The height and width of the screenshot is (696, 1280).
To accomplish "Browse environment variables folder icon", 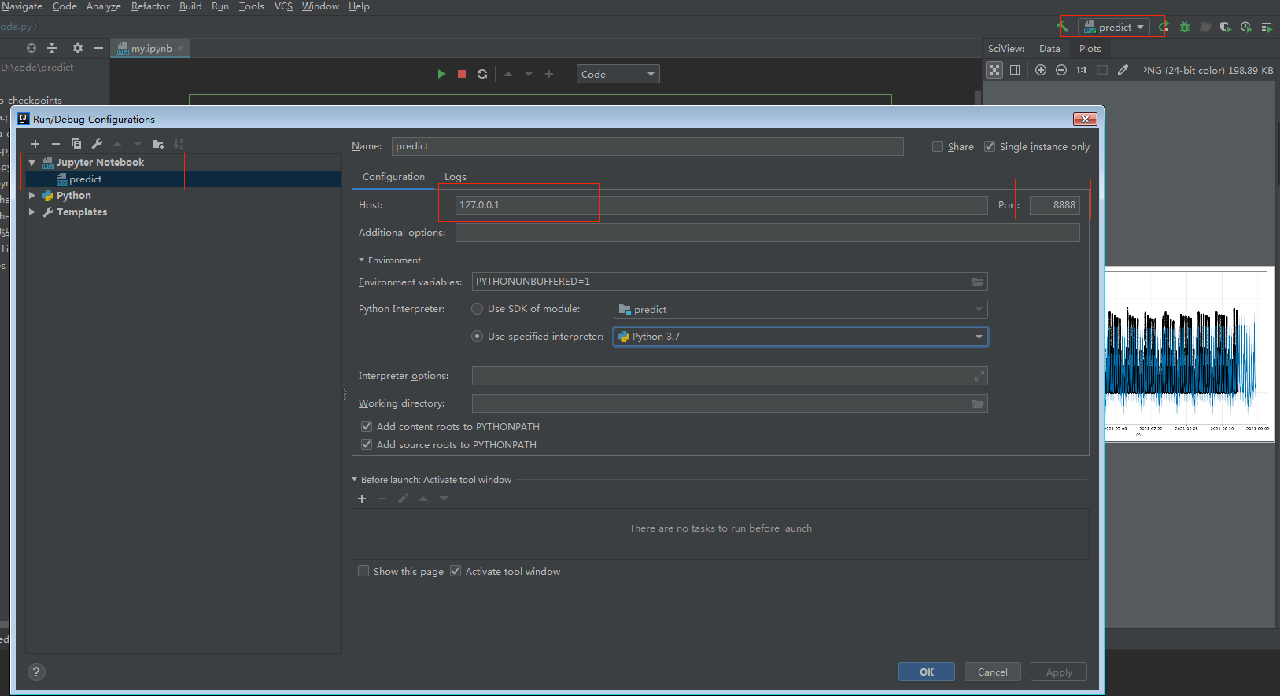I will (x=978, y=282).
